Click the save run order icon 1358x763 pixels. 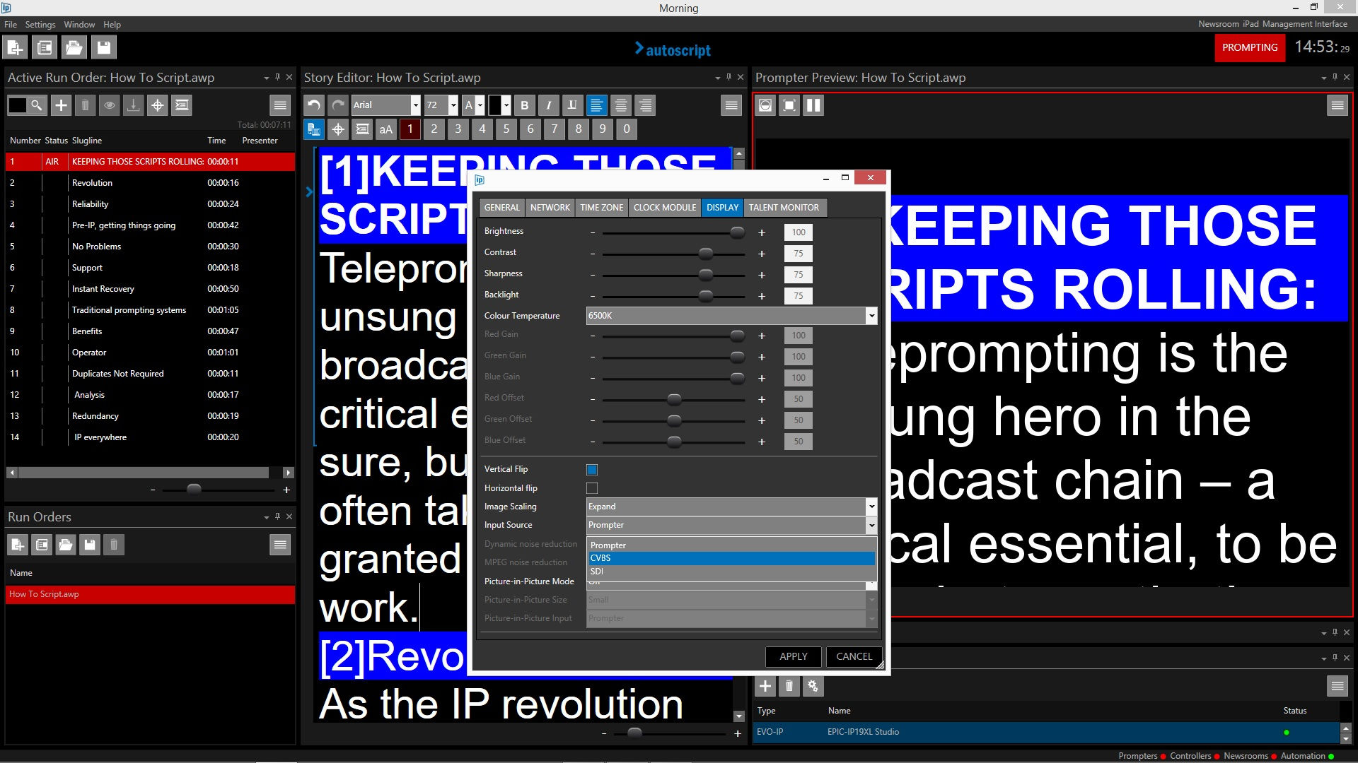tap(91, 545)
